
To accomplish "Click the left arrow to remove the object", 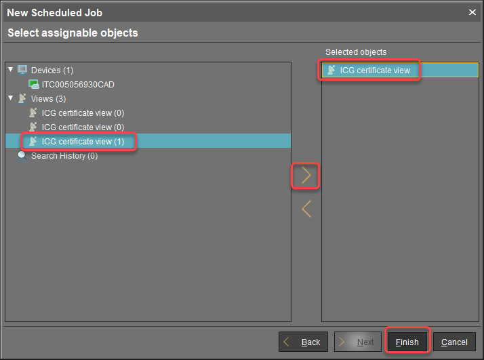I will click(306, 209).
